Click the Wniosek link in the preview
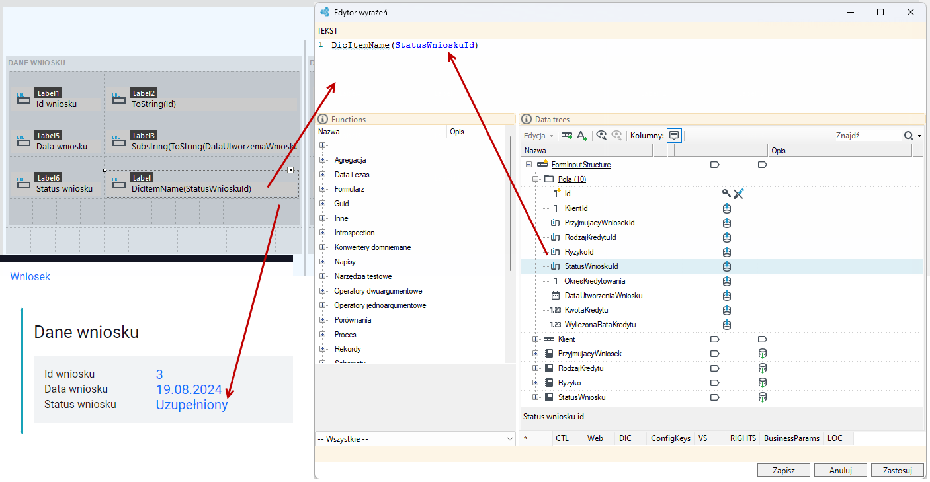Viewport: 930px width, 482px height. point(30,276)
